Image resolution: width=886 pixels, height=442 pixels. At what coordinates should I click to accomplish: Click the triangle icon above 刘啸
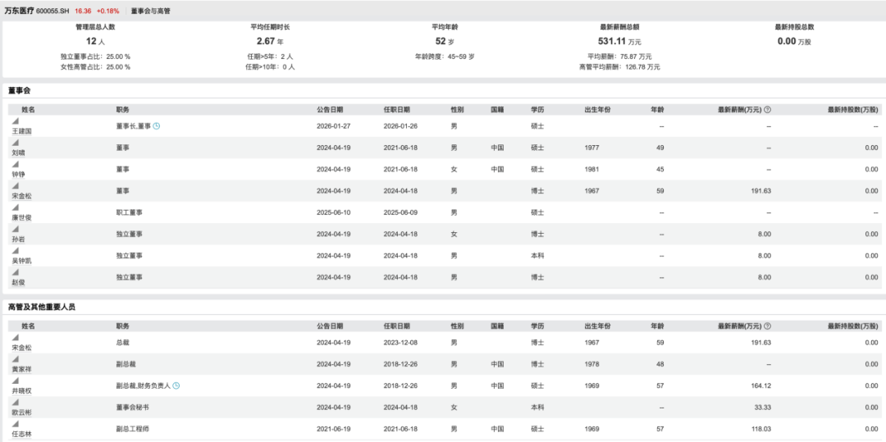pyautogui.click(x=15, y=143)
